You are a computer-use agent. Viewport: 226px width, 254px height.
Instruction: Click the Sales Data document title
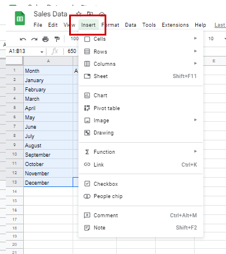coord(51,14)
